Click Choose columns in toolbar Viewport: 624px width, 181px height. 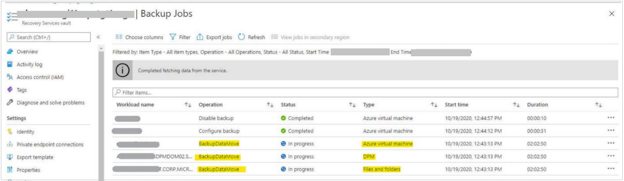click(x=139, y=37)
